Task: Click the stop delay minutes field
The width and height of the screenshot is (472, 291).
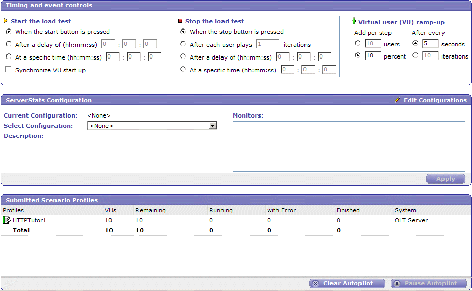Action: tap(304, 56)
